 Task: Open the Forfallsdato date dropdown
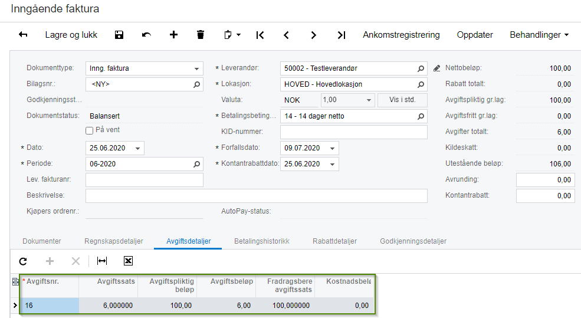(332, 148)
